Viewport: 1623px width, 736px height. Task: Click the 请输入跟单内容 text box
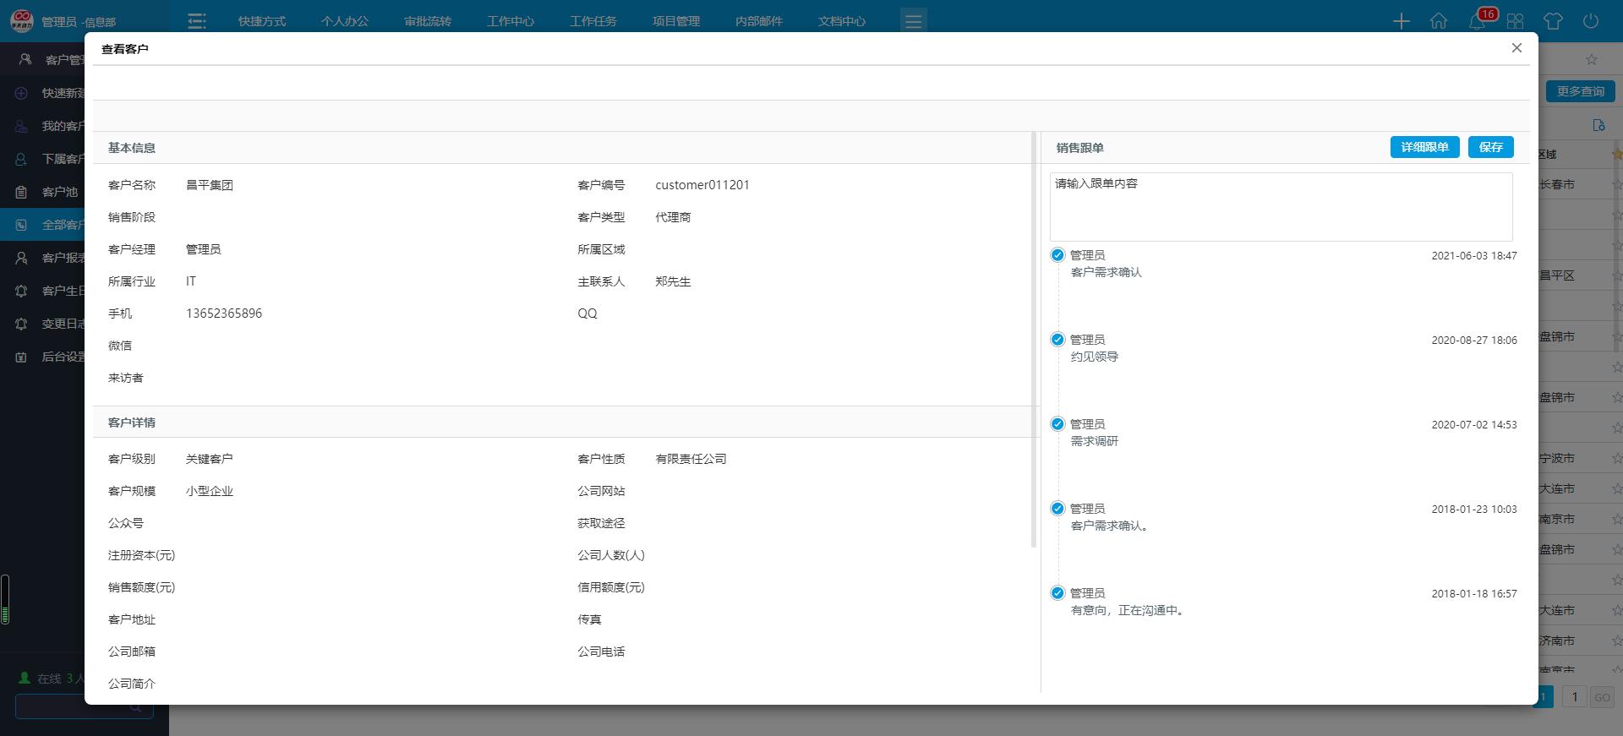coord(1281,207)
